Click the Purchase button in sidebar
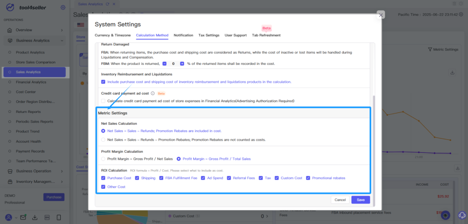The width and height of the screenshot is (468, 224). [54, 197]
